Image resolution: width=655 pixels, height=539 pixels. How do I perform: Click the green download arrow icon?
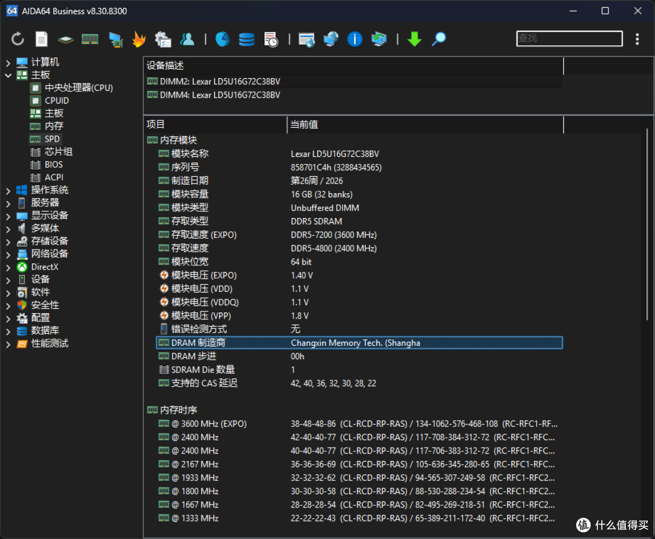414,39
